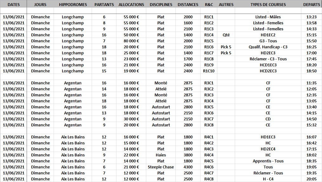Select the AUTRES column header
The width and height of the screenshot is (322, 182).
click(226, 4)
